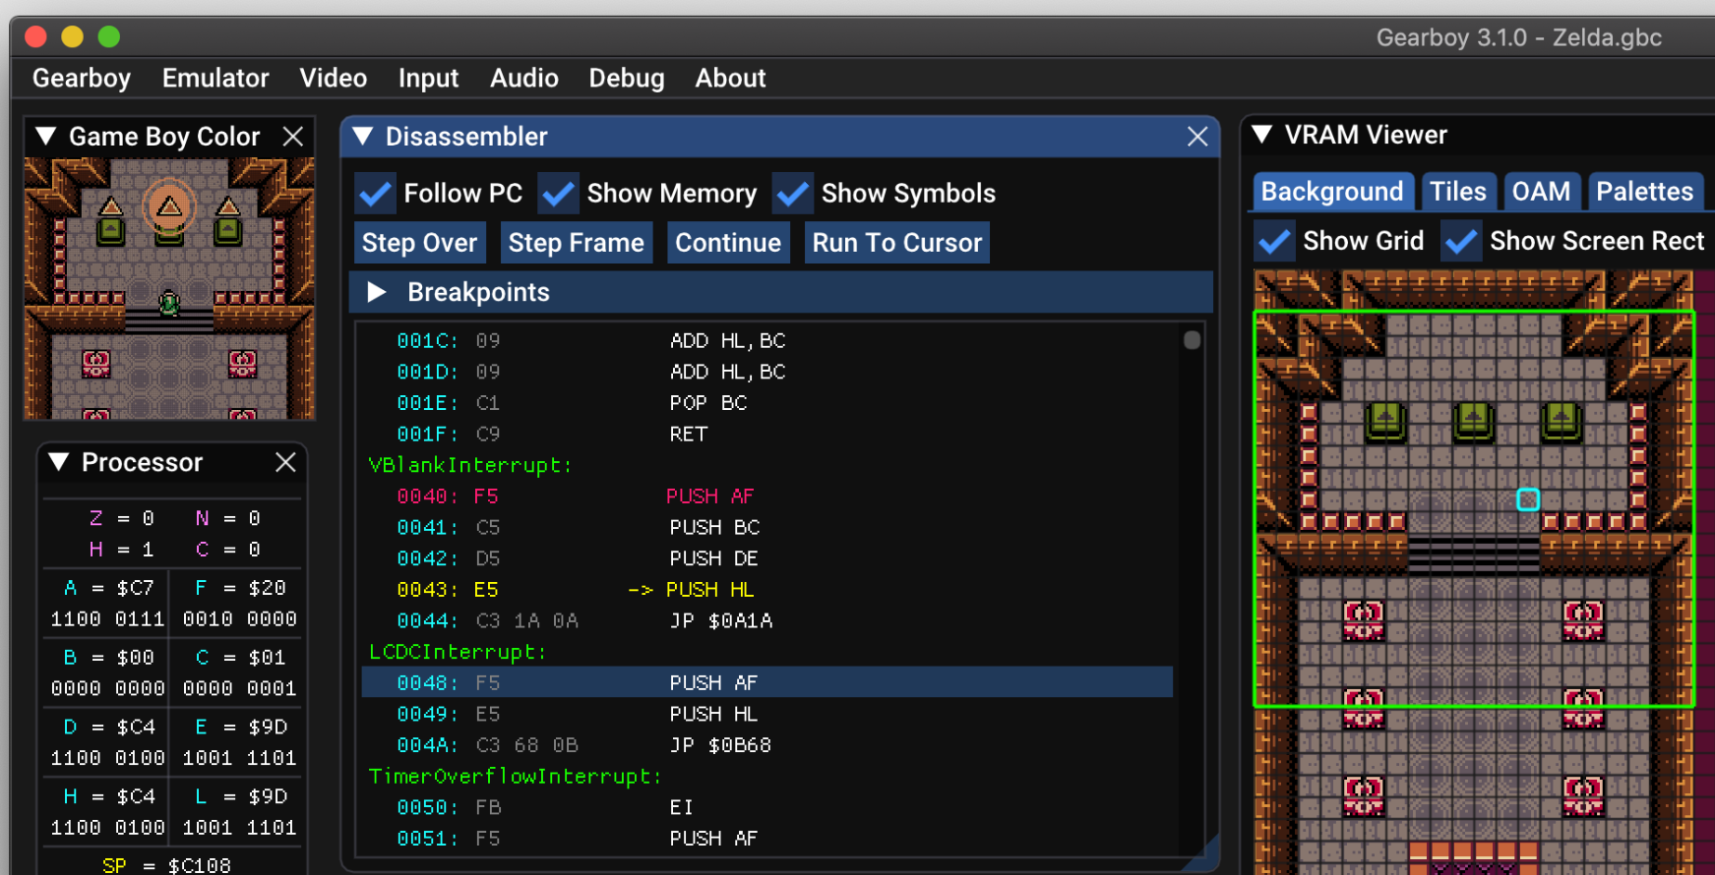The height and width of the screenshot is (875, 1715).
Task: Click the disassembly list scrollbar handle
Action: pyautogui.click(x=1192, y=340)
